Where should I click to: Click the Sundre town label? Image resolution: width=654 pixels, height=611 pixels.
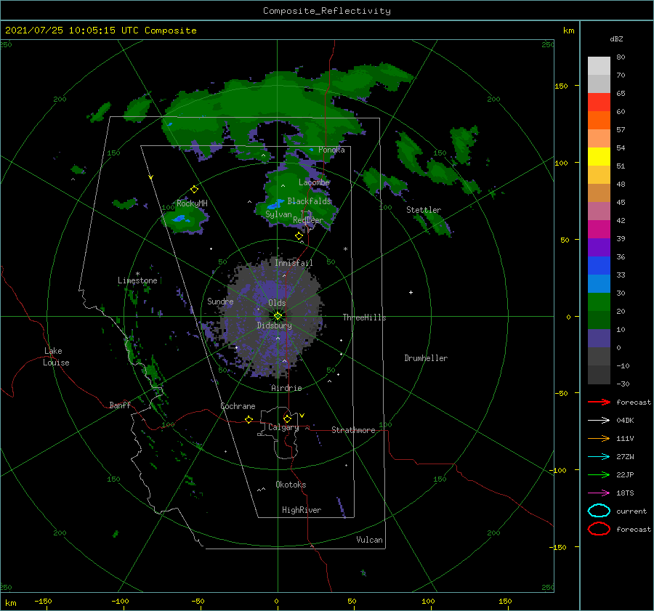pyautogui.click(x=220, y=302)
